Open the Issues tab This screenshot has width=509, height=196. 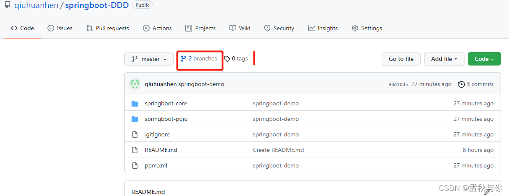(x=60, y=28)
